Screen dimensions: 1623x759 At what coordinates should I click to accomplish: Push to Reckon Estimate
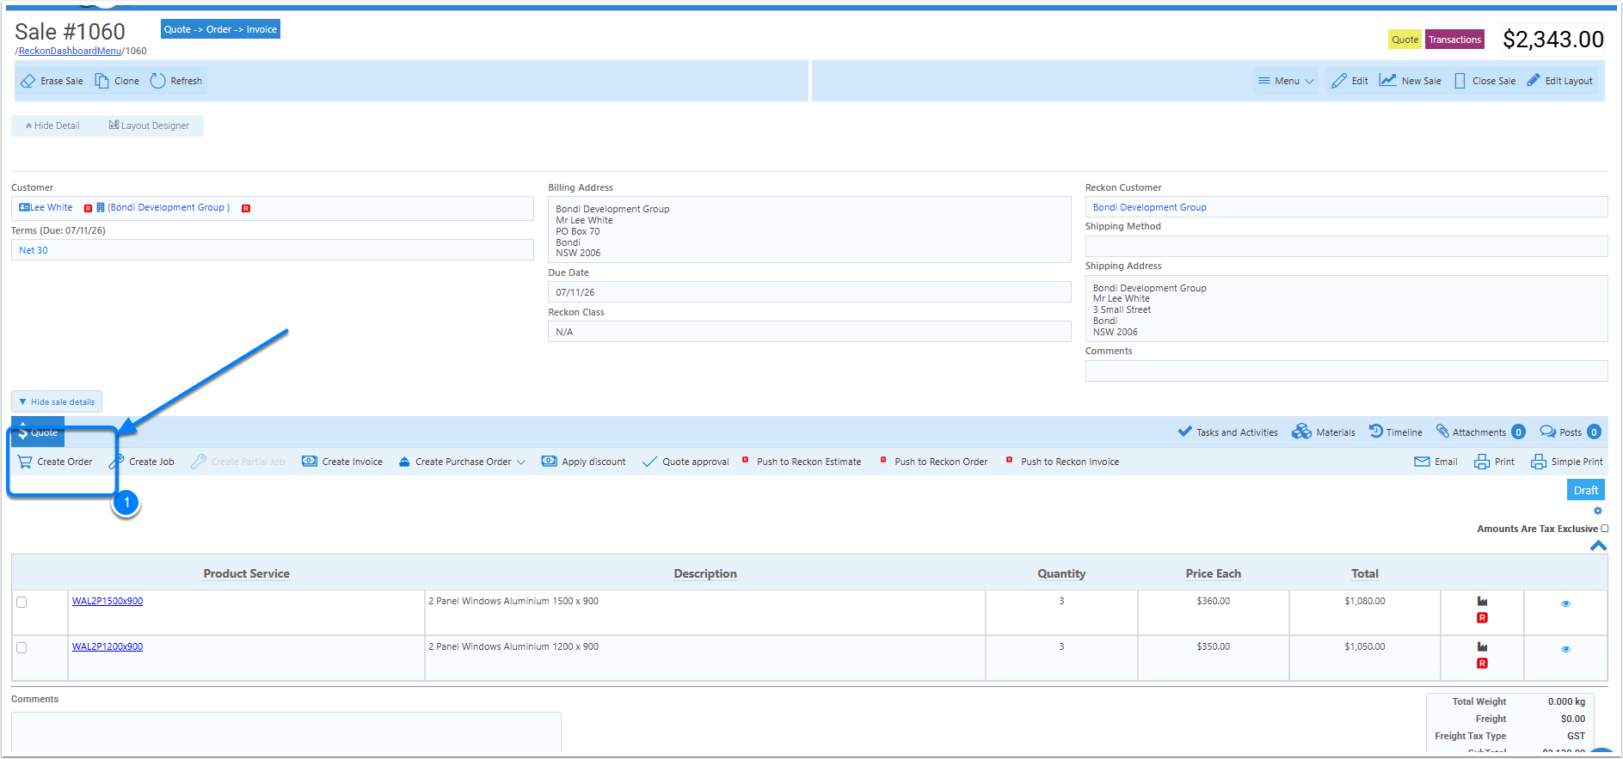tap(802, 462)
